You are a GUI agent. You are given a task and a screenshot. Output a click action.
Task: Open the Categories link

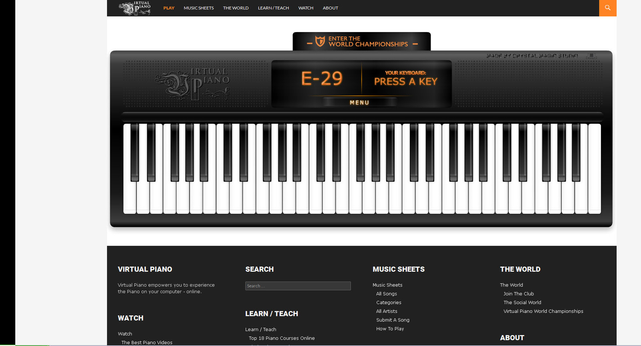pos(389,303)
